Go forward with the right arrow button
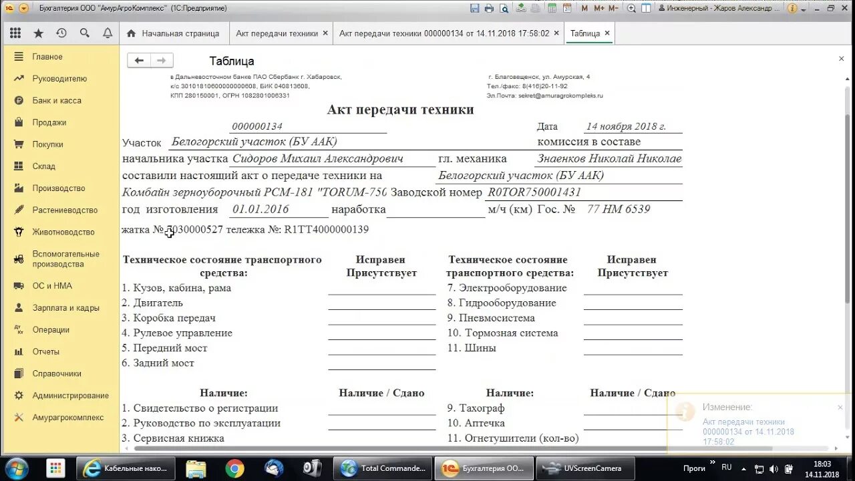Image resolution: width=855 pixels, height=481 pixels. click(162, 60)
